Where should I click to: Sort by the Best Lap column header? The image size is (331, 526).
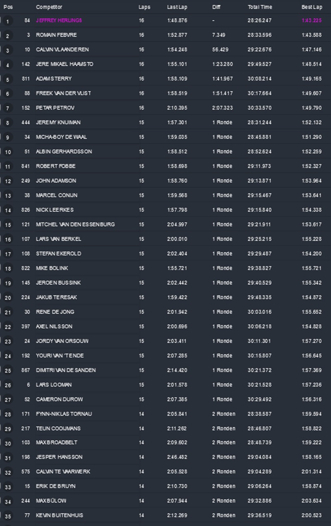pyautogui.click(x=312, y=7)
